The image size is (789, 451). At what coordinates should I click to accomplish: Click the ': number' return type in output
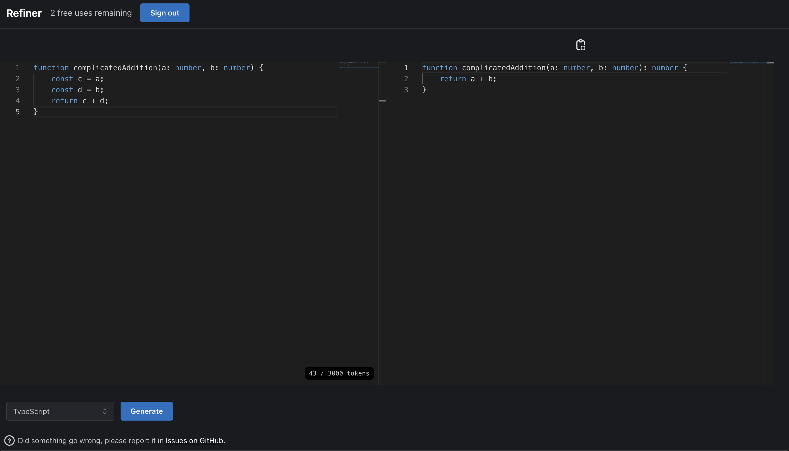coord(661,68)
